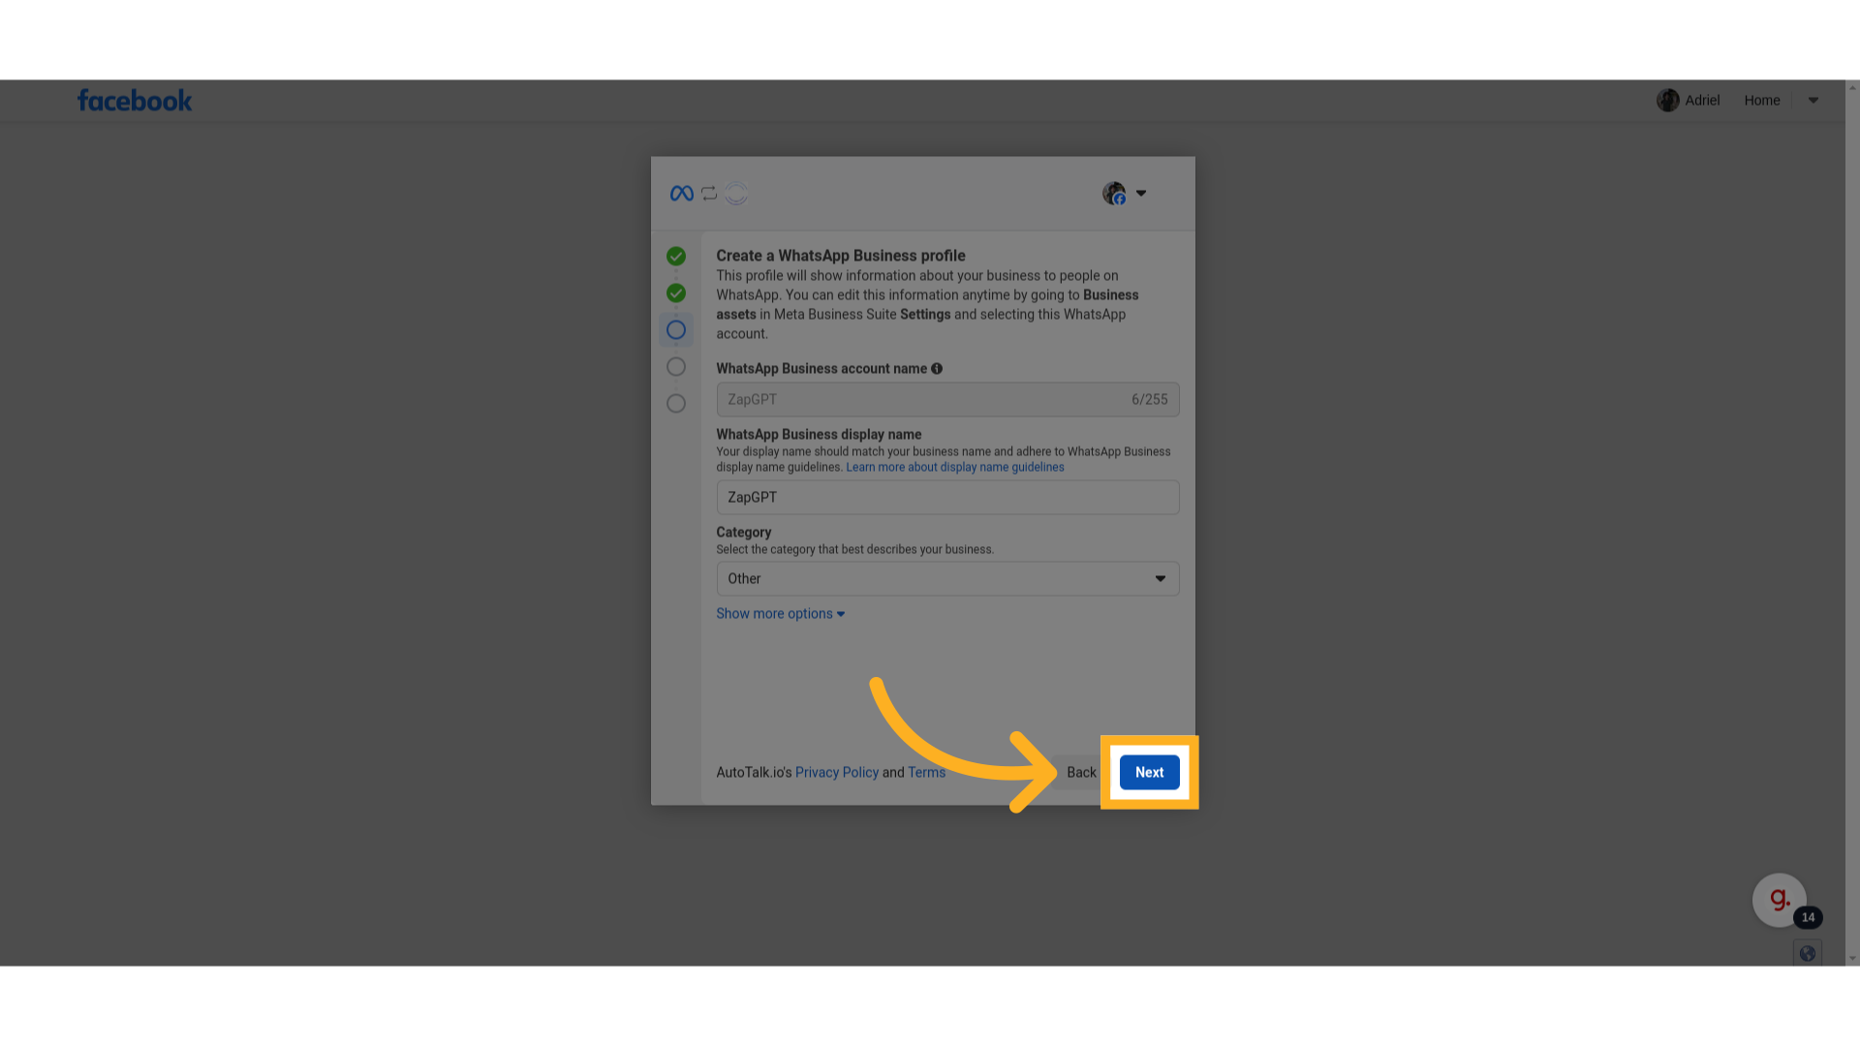Click the globe icon at bottom right

point(1808,954)
